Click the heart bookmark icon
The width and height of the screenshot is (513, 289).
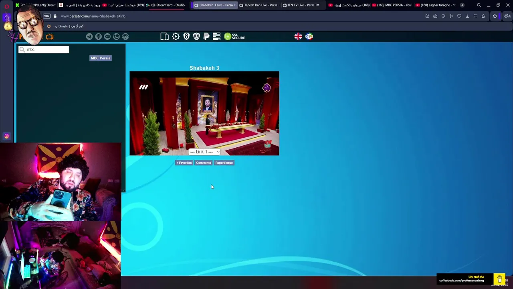click(459, 16)
